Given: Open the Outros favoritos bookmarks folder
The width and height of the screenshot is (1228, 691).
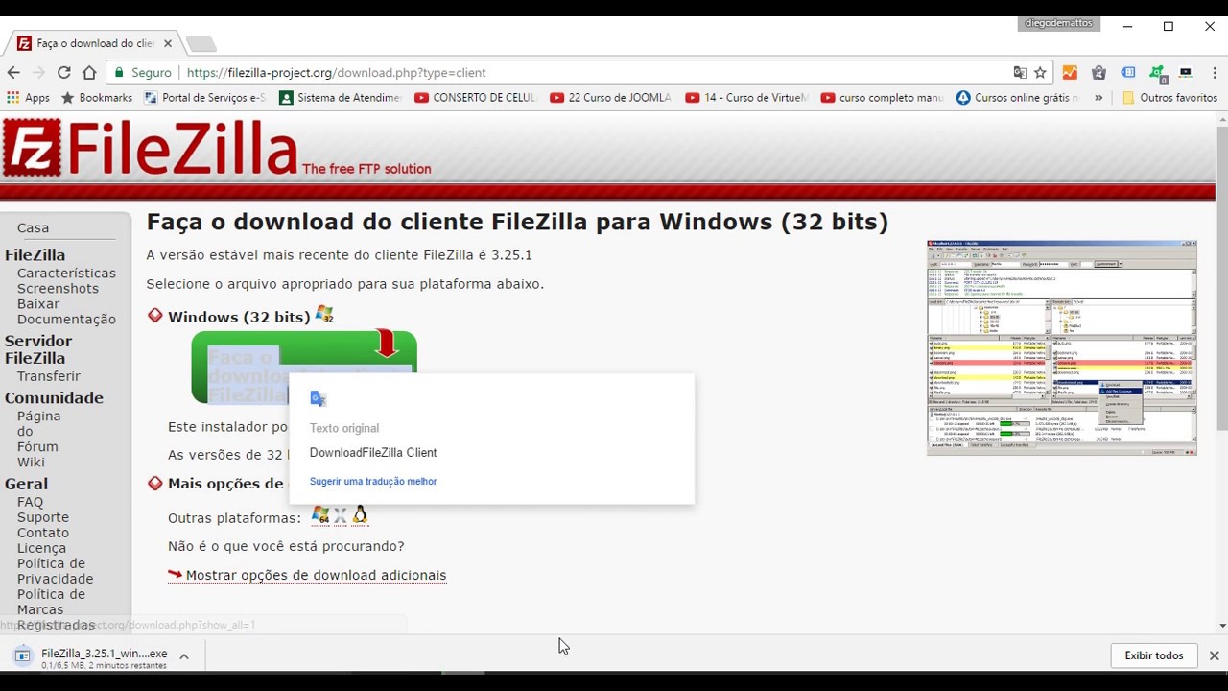Looking at the screenshot, I should (x=1169, y=97).
